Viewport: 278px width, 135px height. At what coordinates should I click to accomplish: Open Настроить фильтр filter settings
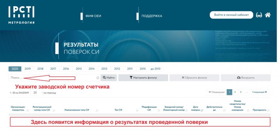point(143,78)
